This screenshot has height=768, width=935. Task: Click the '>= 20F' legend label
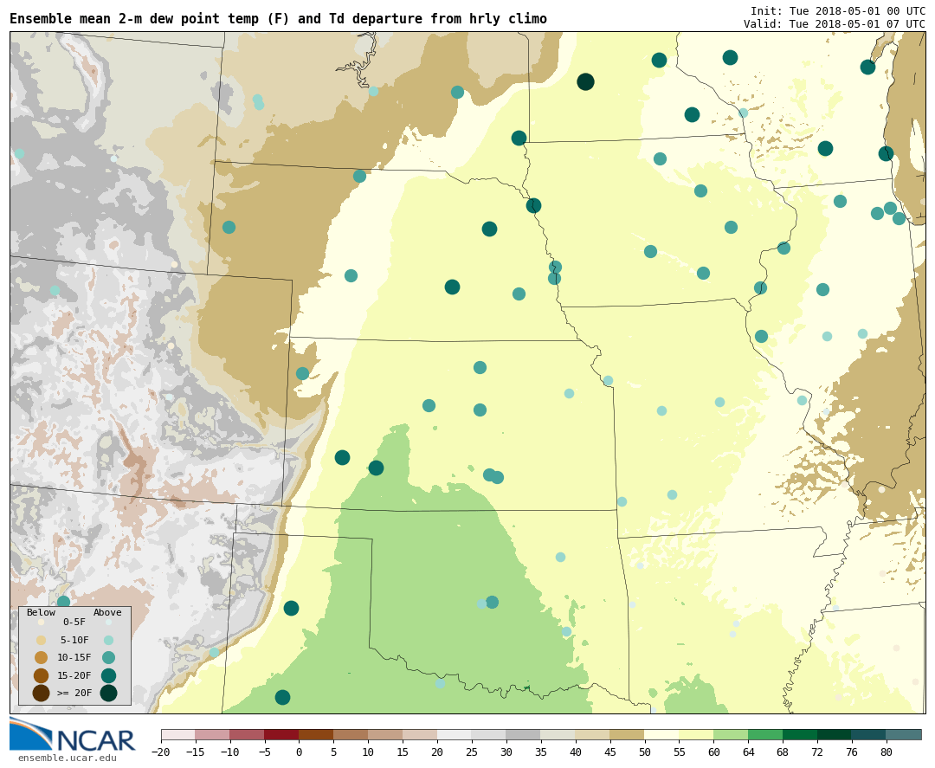click(x=74, y=693)
